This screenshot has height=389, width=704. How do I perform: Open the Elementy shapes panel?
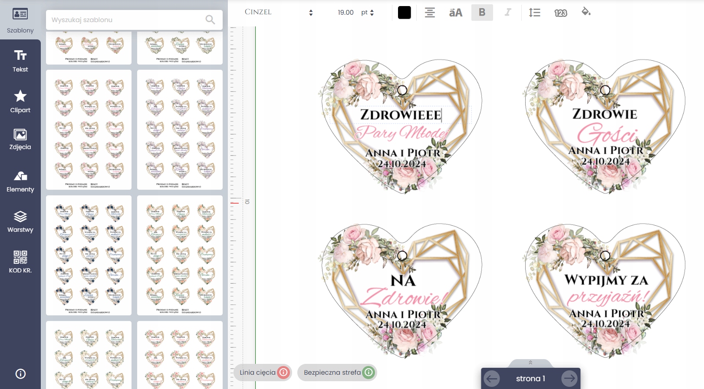pos(20,182)
